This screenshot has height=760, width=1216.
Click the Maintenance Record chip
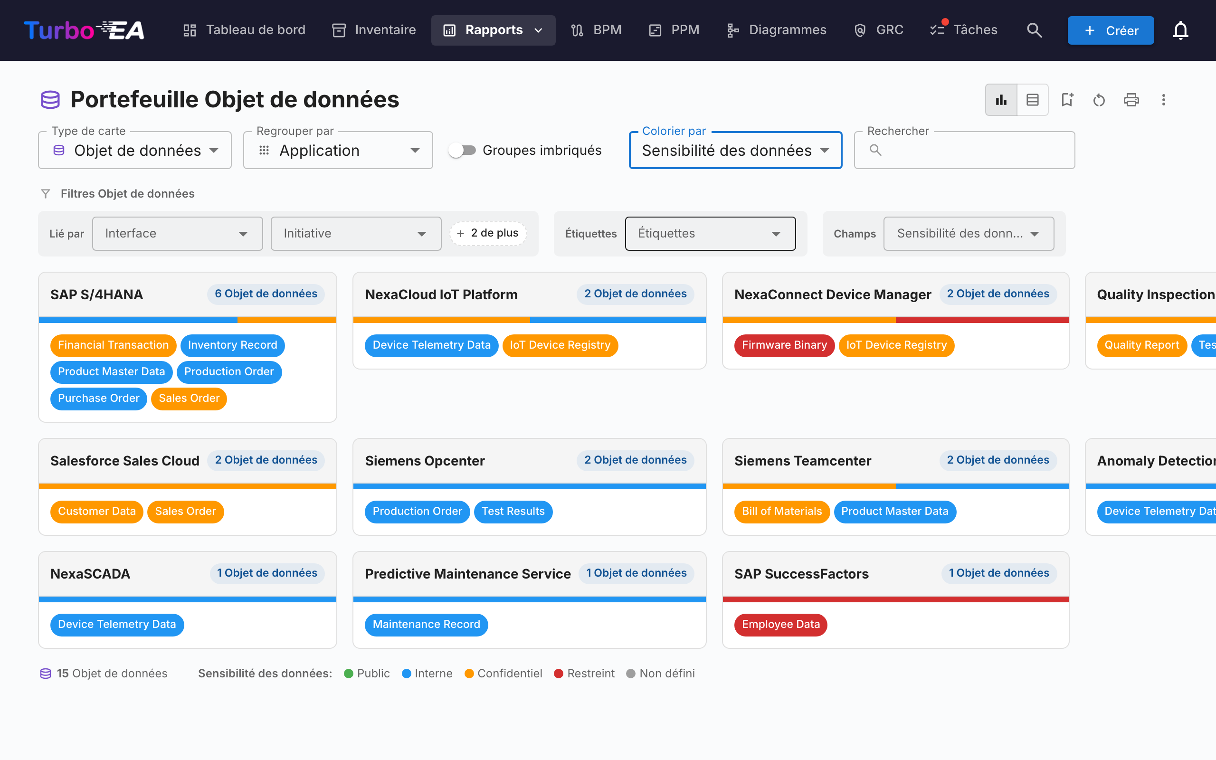pyautogui.click(x=426, y=624)
